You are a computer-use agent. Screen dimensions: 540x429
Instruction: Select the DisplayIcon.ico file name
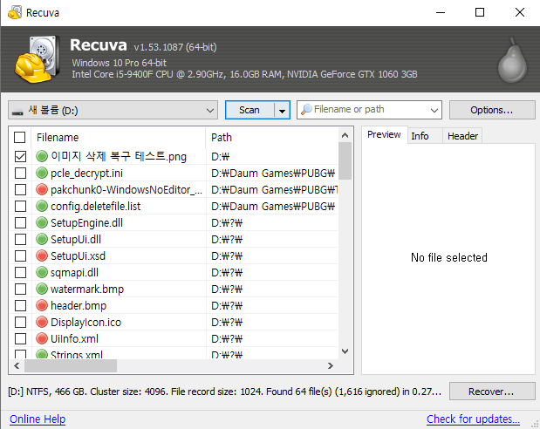pos(85,322)
